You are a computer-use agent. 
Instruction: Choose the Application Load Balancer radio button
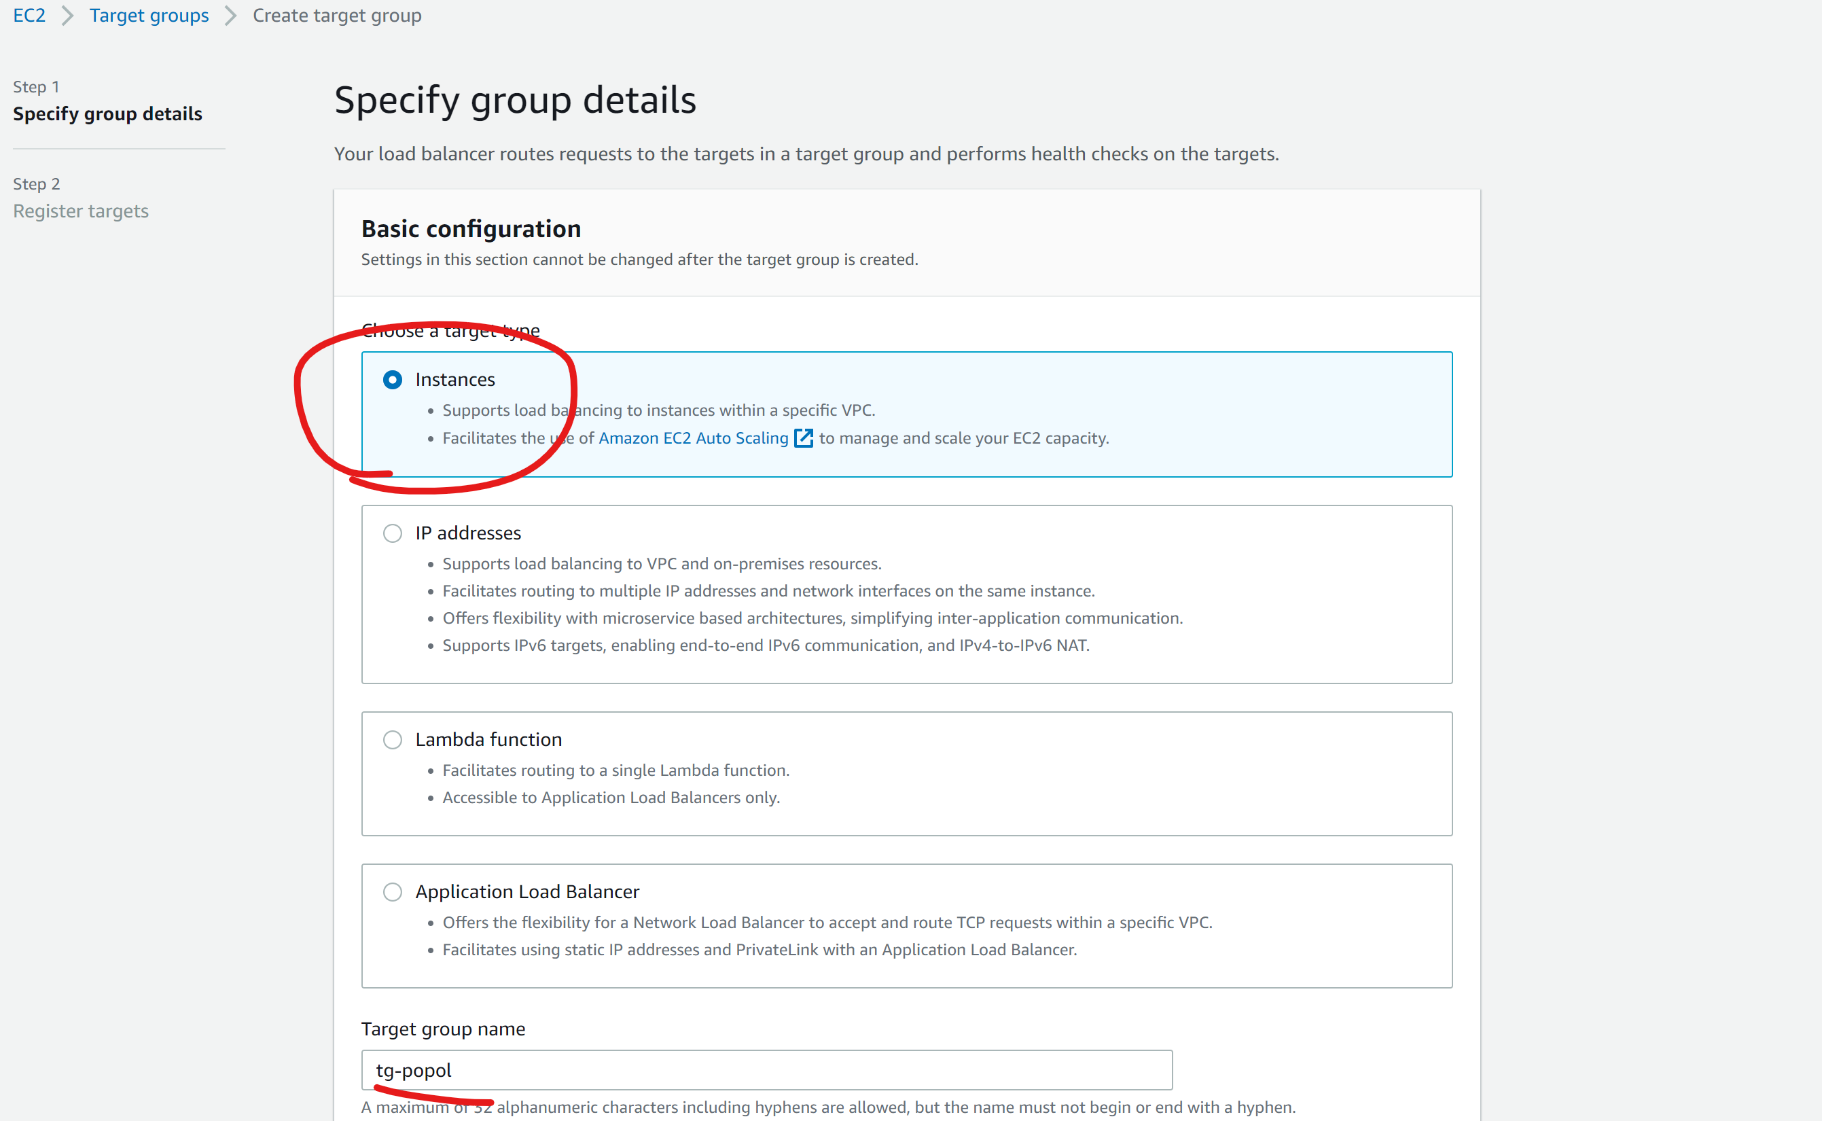[x=393, y=891]
